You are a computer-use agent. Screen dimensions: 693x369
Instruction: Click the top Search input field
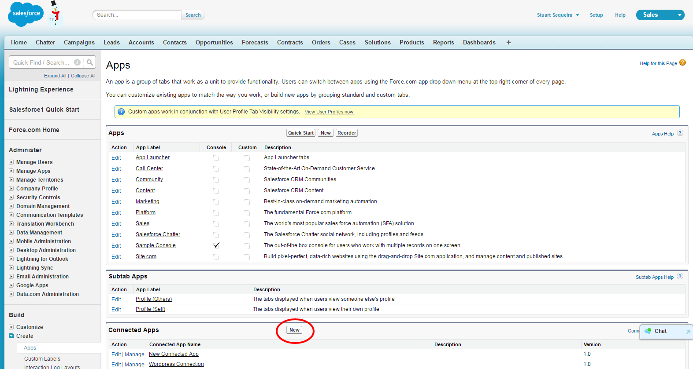point(137,15)
